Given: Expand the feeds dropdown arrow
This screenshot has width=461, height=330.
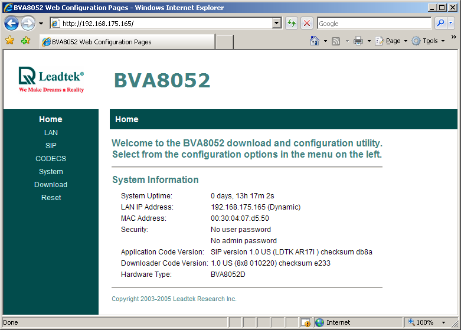Looking at the screenshot, I should tap(347, 41).
